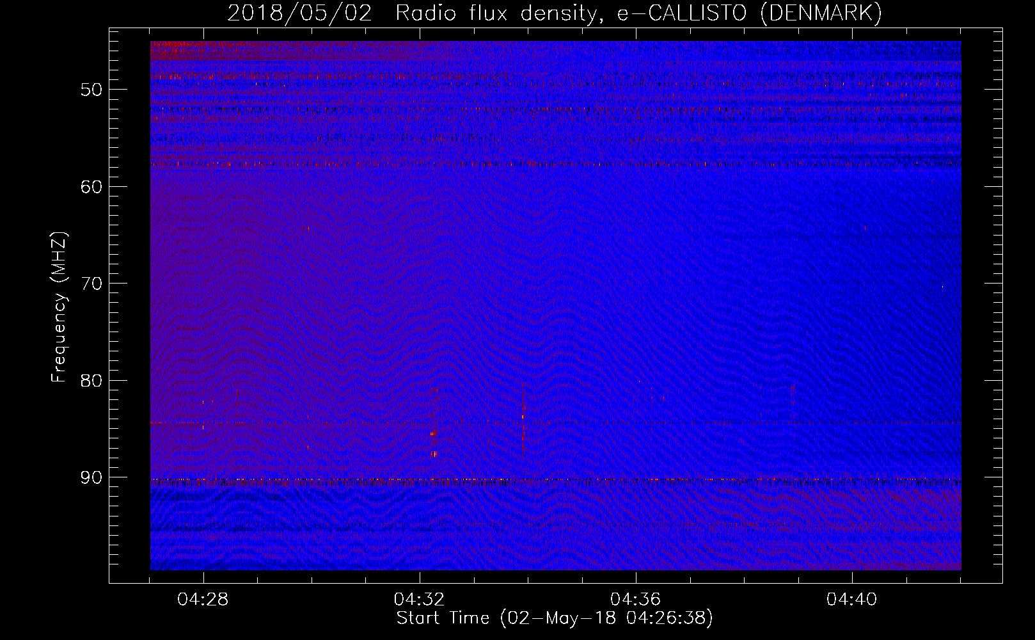Viewport: 1035px width, 640px height.
Task: Click the 50 frequency tick label
Action: click(x=91, y=90)
